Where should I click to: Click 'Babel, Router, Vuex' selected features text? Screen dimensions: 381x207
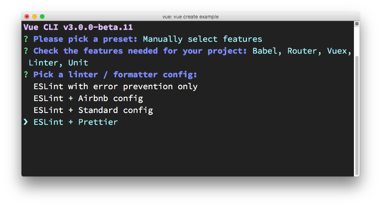pyautogui.click(x=302, y=51)
